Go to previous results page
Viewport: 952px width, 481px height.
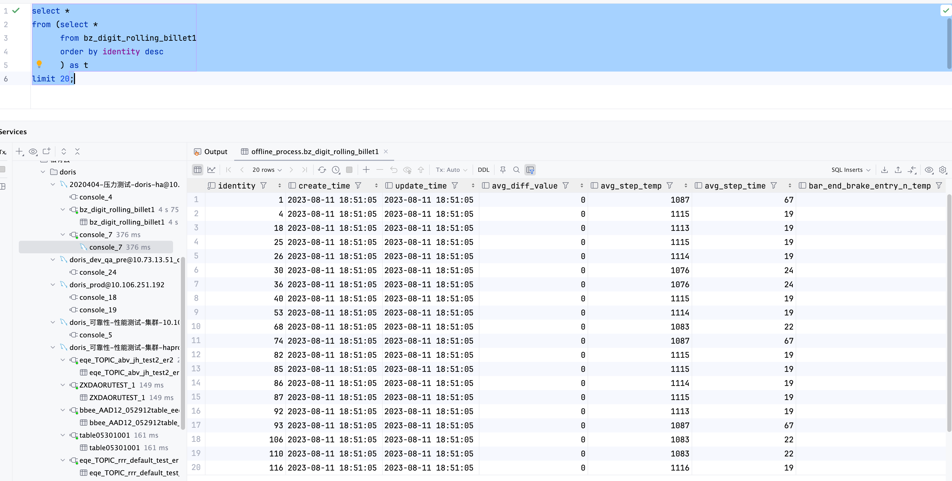(242, 170)
